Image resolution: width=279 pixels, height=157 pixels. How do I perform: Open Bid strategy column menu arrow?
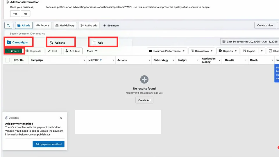pyautogui.click(x=174, y=60)
